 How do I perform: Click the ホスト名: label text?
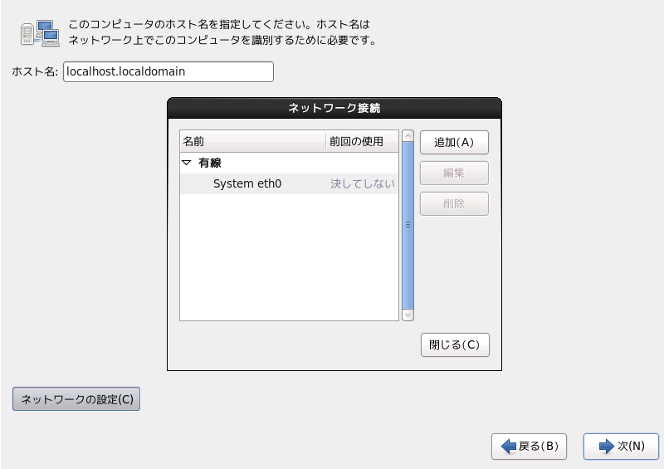(35, 72)
